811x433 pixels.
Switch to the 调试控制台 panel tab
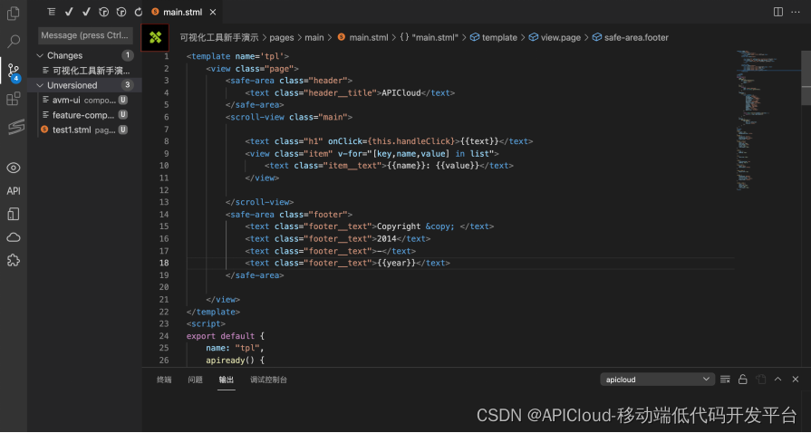coord(268,380)
